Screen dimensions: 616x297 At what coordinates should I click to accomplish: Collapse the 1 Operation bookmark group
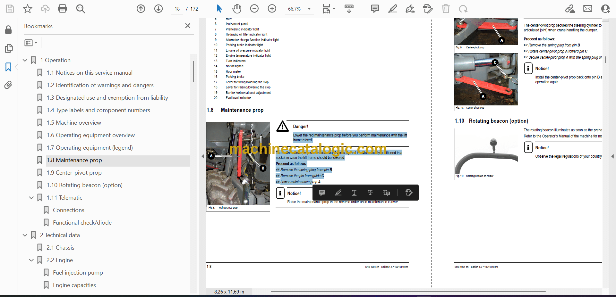(x=25, y=60)
